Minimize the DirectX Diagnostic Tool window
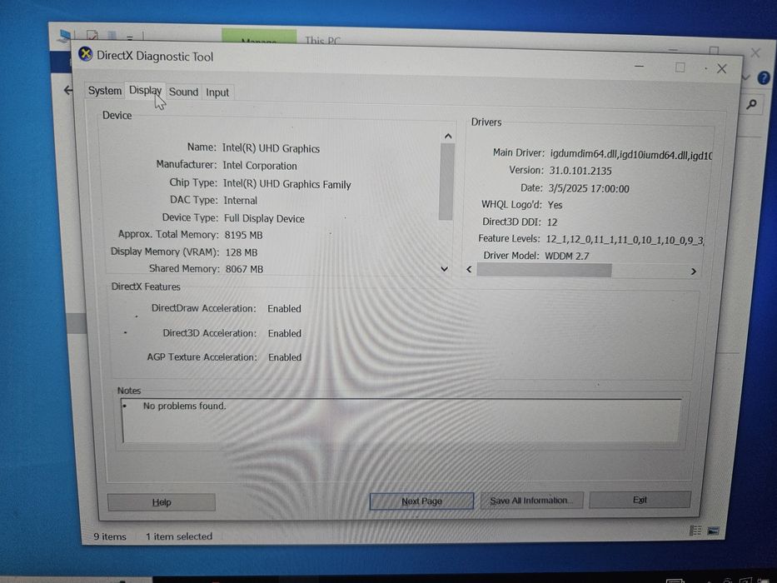This screenshot has height=583, width=777. click(x=640, y=66)
